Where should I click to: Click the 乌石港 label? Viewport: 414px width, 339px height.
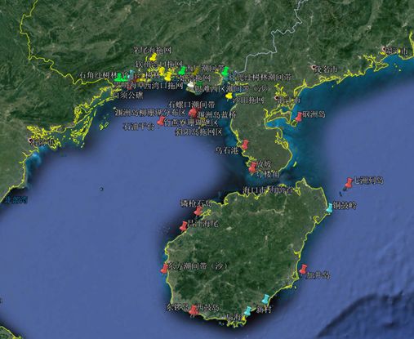(x=226, y=150)
